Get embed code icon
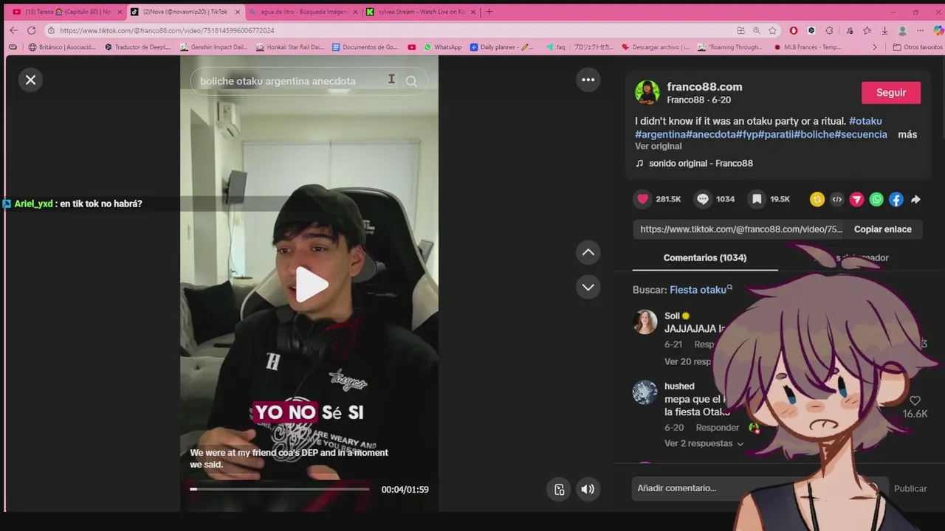 coord(836,199)
